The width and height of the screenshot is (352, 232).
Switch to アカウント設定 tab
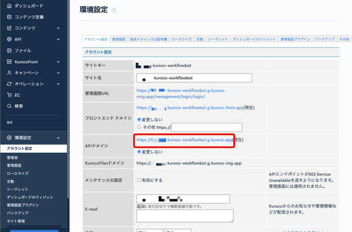96,39
